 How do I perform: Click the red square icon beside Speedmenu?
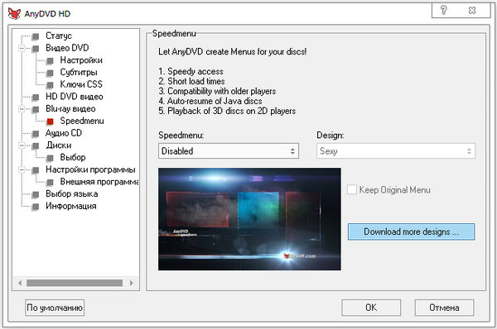pyautogui.click(x=50, y=122)
